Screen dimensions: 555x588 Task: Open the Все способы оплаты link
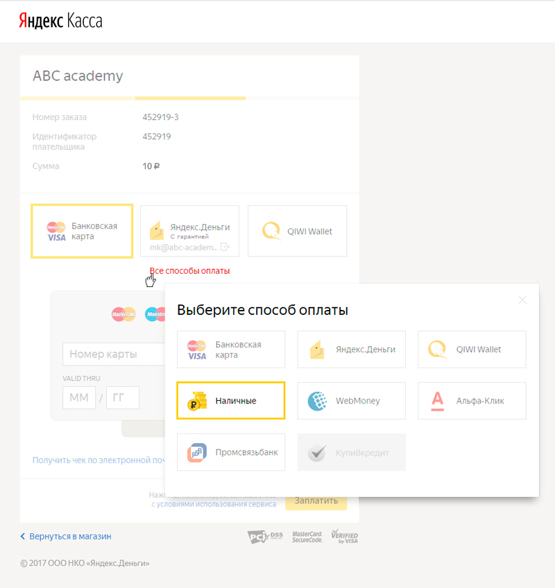tap(189, 270)
